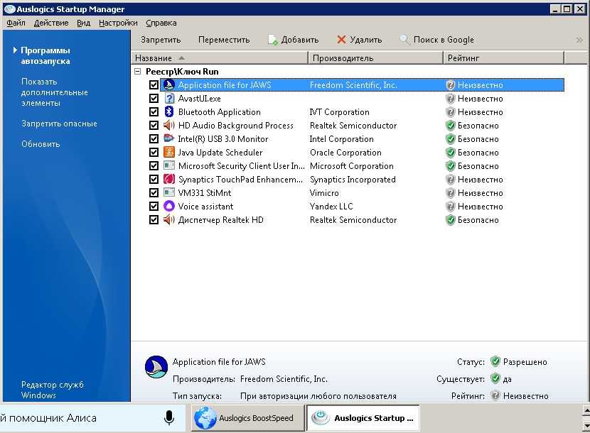Switch to Auslogics BoostSpeed in the taskbar
590x433 pixels.
tap(246, 418)
